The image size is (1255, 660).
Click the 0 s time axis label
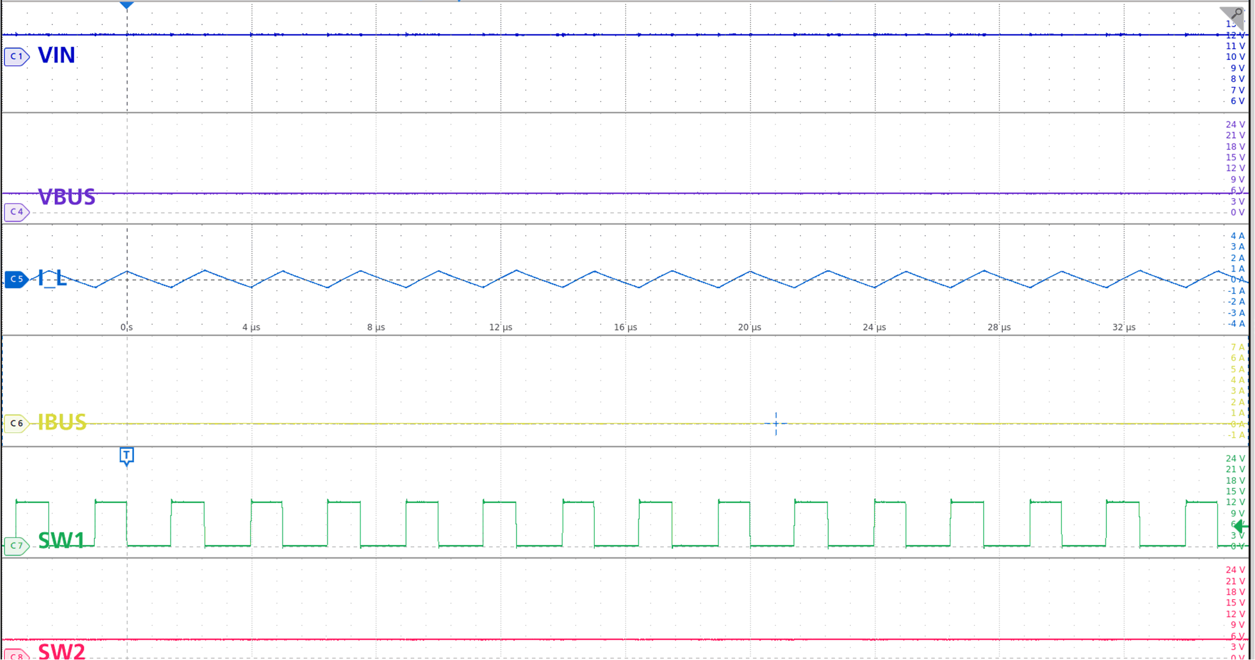click(x=127, y=326)
